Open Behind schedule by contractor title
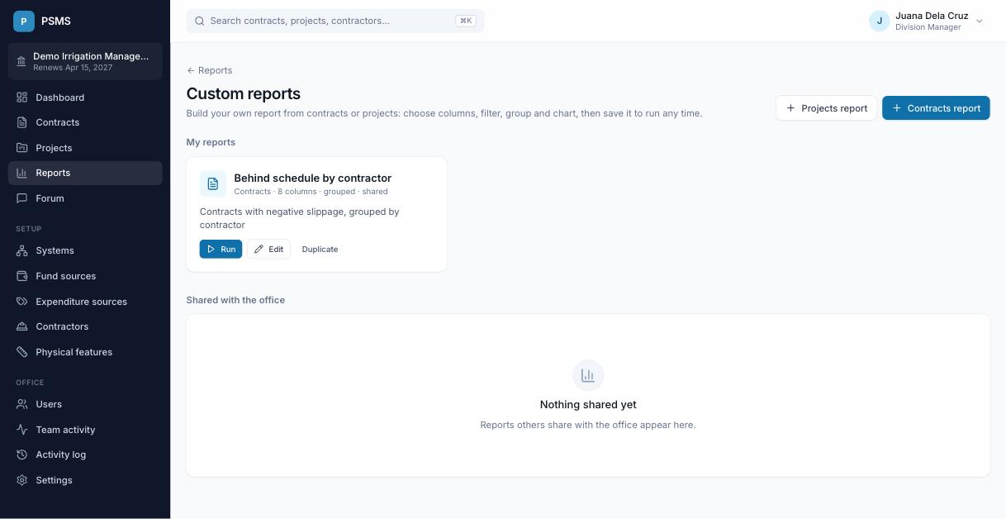1006x519 pixels. (313, 178)
